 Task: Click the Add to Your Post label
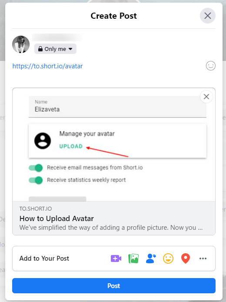[x=44, y=258]
